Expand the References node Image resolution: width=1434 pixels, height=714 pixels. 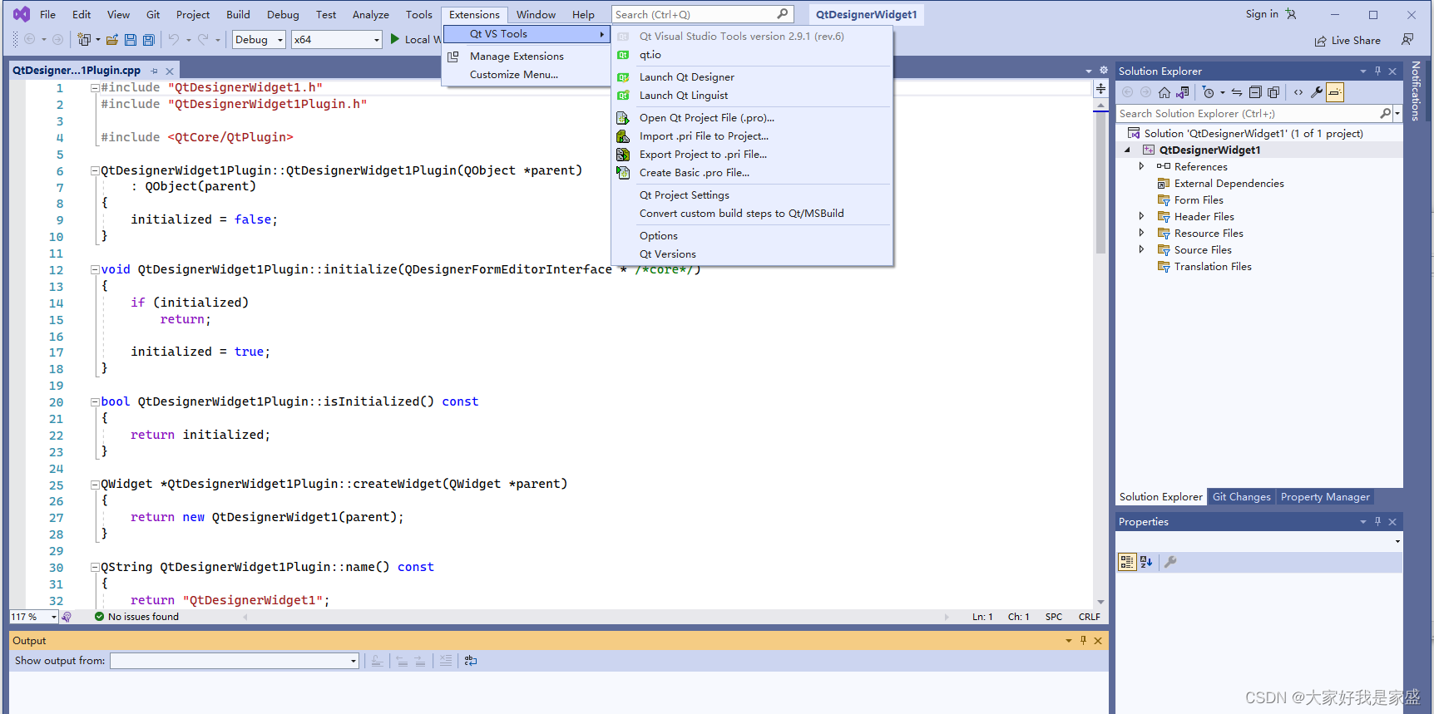[x=1141, y=166]
